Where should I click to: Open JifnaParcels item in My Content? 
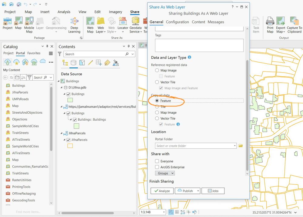[20, 92]
